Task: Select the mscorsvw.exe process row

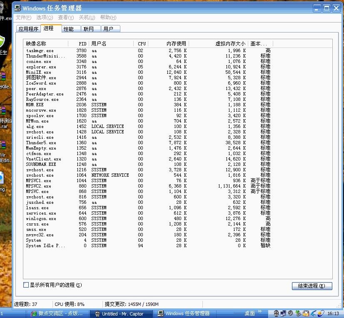Action: [148, 110]
